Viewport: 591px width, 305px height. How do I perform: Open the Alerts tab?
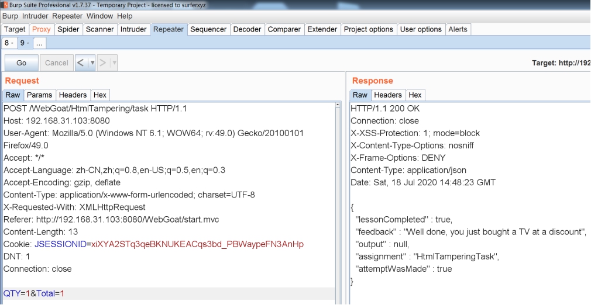coord(458,29)
